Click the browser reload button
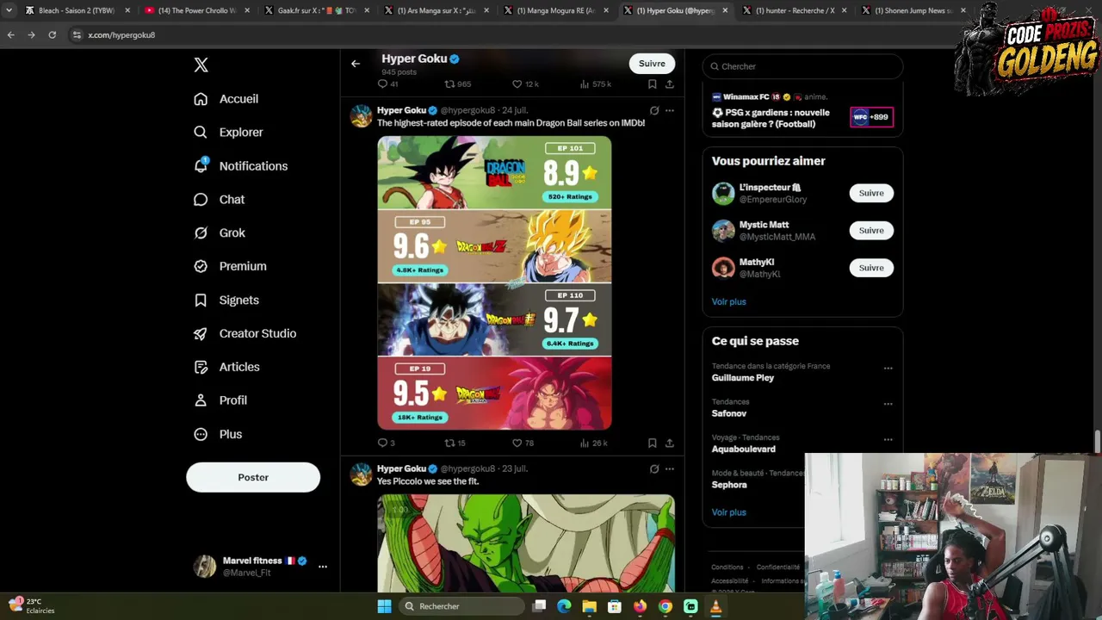Viewport: 1102px width, 620px height. 52,35
